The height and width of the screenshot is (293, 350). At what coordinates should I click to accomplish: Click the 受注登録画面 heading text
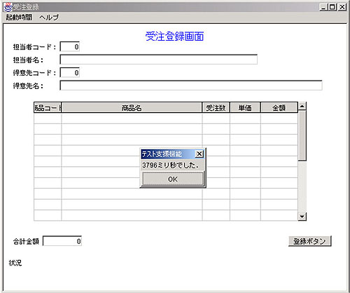[174, 36]
